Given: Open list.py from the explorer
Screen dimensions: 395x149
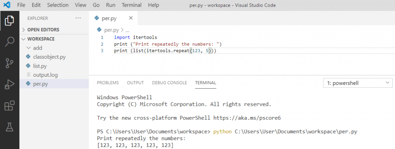Looking at the screenshot, I should pyautogui.click(x=40, y=66).
